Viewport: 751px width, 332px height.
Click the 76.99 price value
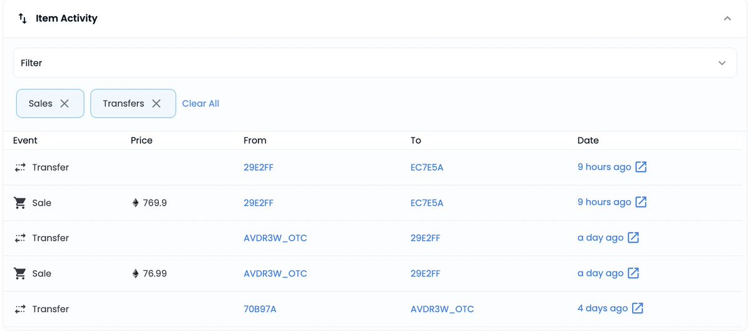155,274
